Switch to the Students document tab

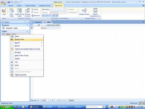36,22
